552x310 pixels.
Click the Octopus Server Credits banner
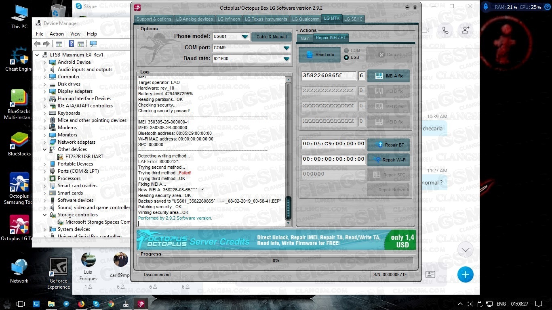tap(276, 240)
